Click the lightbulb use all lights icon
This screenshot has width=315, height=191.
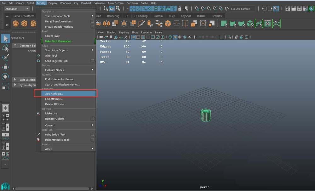(x=195, y=37)
